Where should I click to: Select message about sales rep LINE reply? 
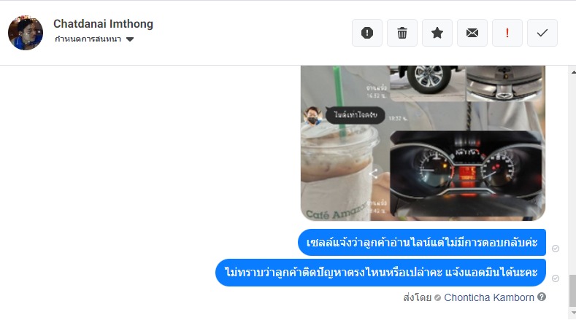(x=422, y=242)
